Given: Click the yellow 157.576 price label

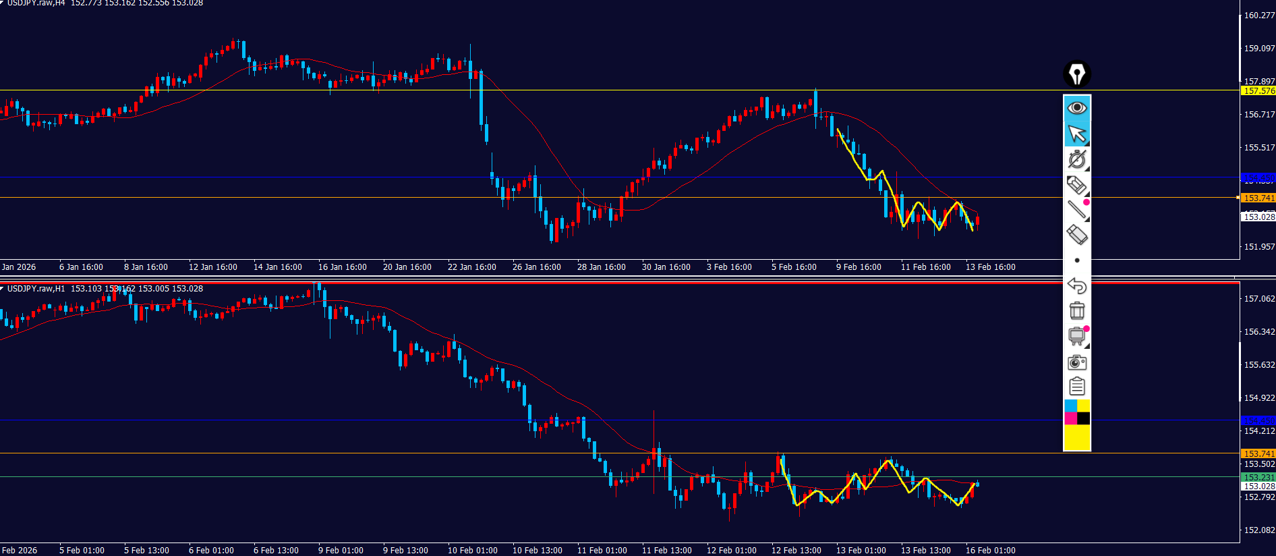Looking at the screenshot, I should tap(1258, 91).
